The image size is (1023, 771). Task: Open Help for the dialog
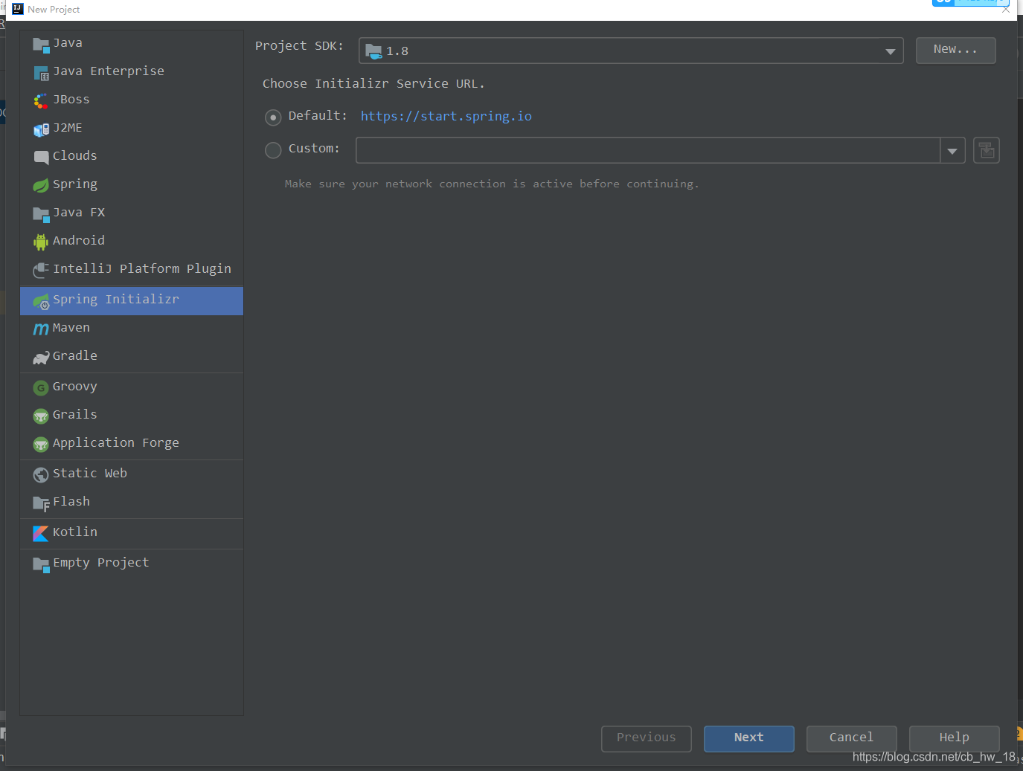click(954, 738)
